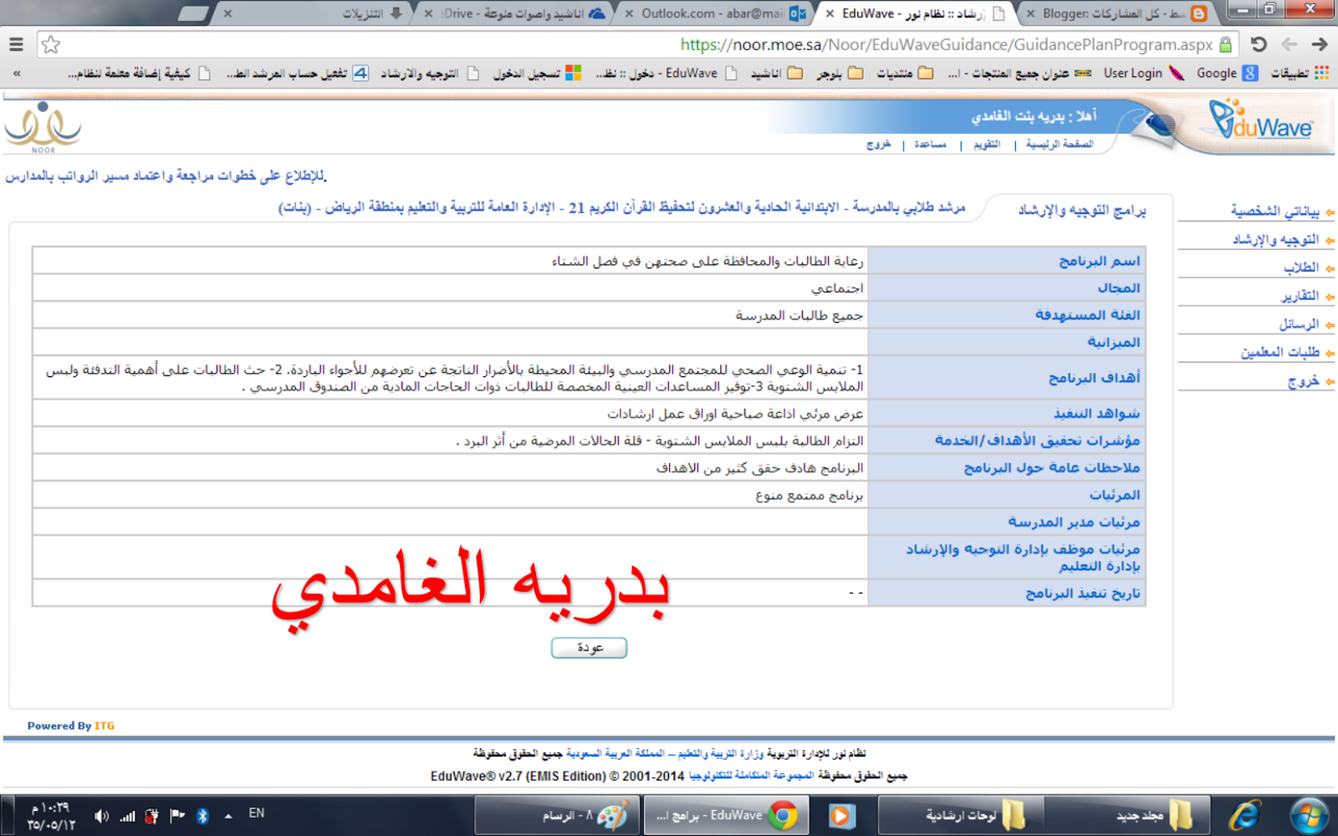The height and width of the screenshot is (836, 1338).
Task: Click the Noor system logo
Action: pyautogui.click(x=43, y=127)
